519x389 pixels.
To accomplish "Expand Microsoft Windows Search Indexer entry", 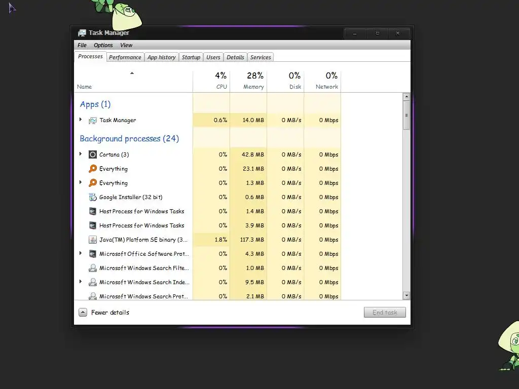I will point(81,282).
